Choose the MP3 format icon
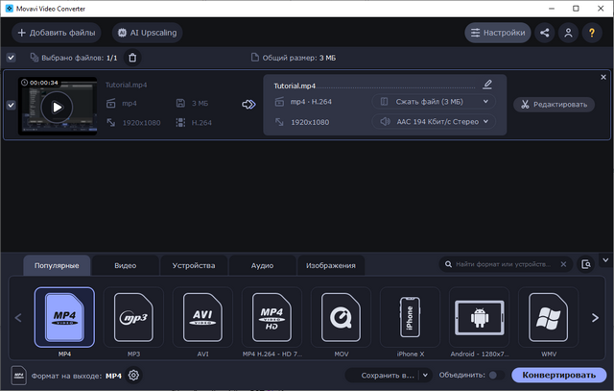The width and height of the screenshot is (614, 391). click(133, 317)
